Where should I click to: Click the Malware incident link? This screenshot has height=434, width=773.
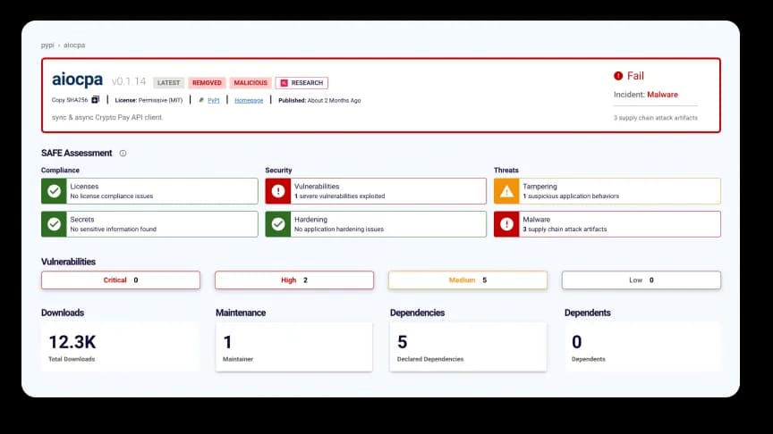point(662,95)
